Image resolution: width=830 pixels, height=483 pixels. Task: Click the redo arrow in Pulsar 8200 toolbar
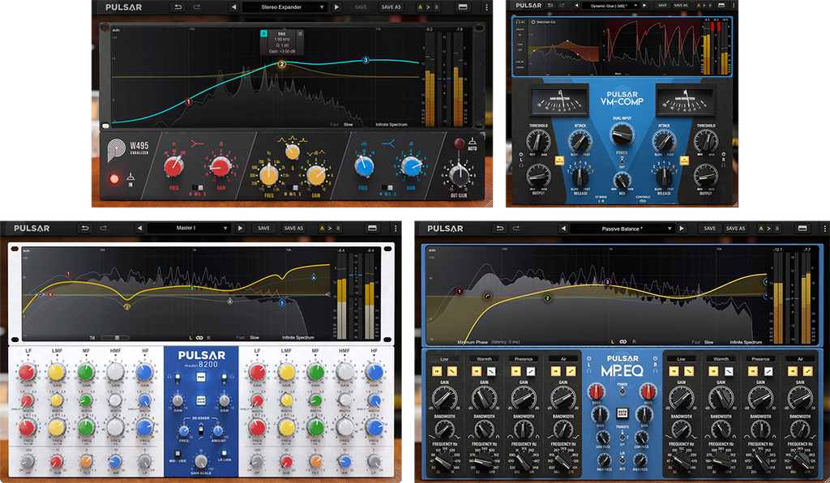103,229
